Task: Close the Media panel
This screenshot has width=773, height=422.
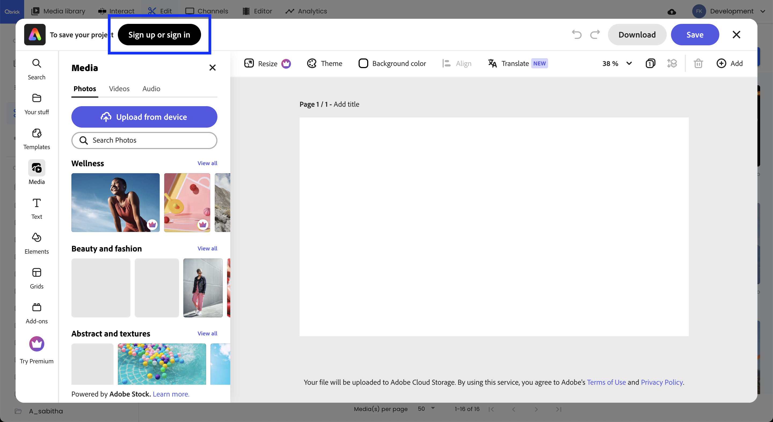Action: 213,68
